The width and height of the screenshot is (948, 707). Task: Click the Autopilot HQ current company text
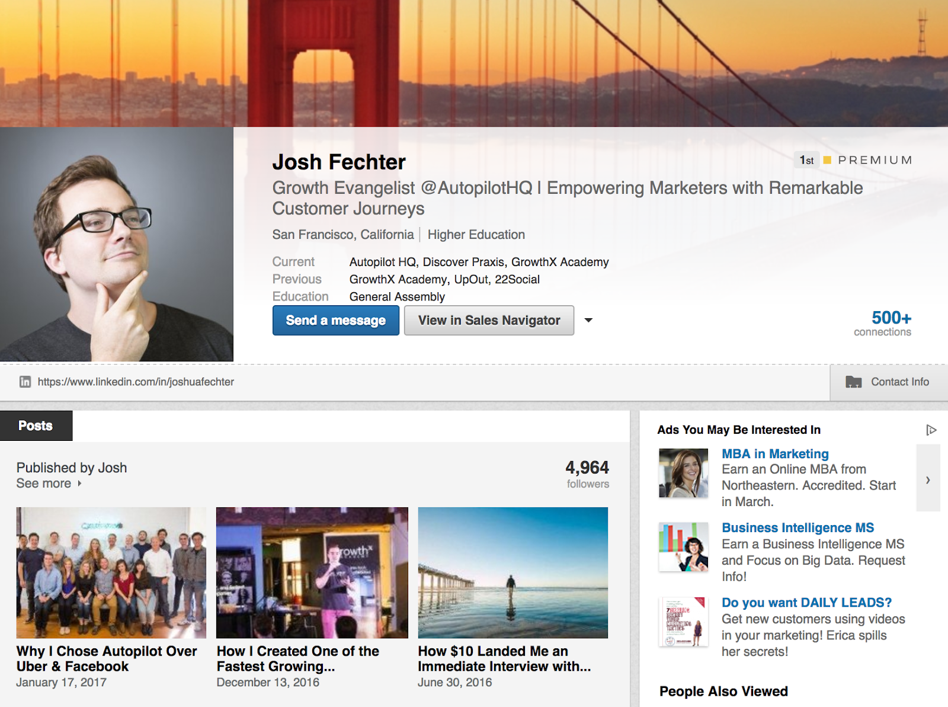pyautogui.click(x=383, y=262)
